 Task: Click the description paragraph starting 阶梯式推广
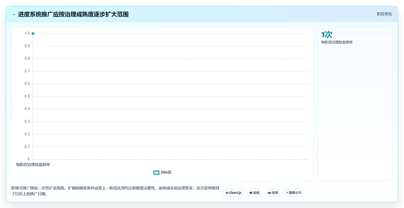[115, 191]
